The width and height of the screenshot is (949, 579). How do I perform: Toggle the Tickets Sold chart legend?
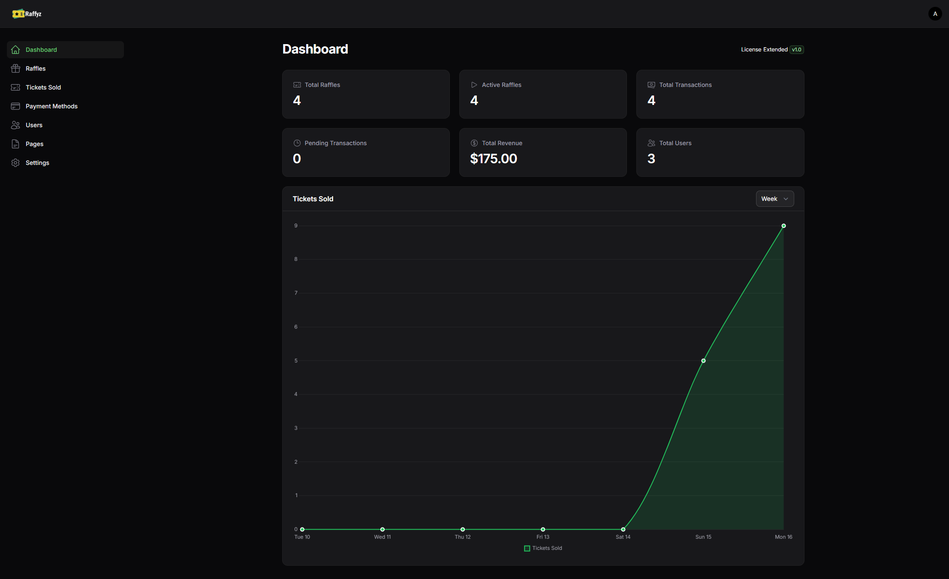(x=543, y=548)
